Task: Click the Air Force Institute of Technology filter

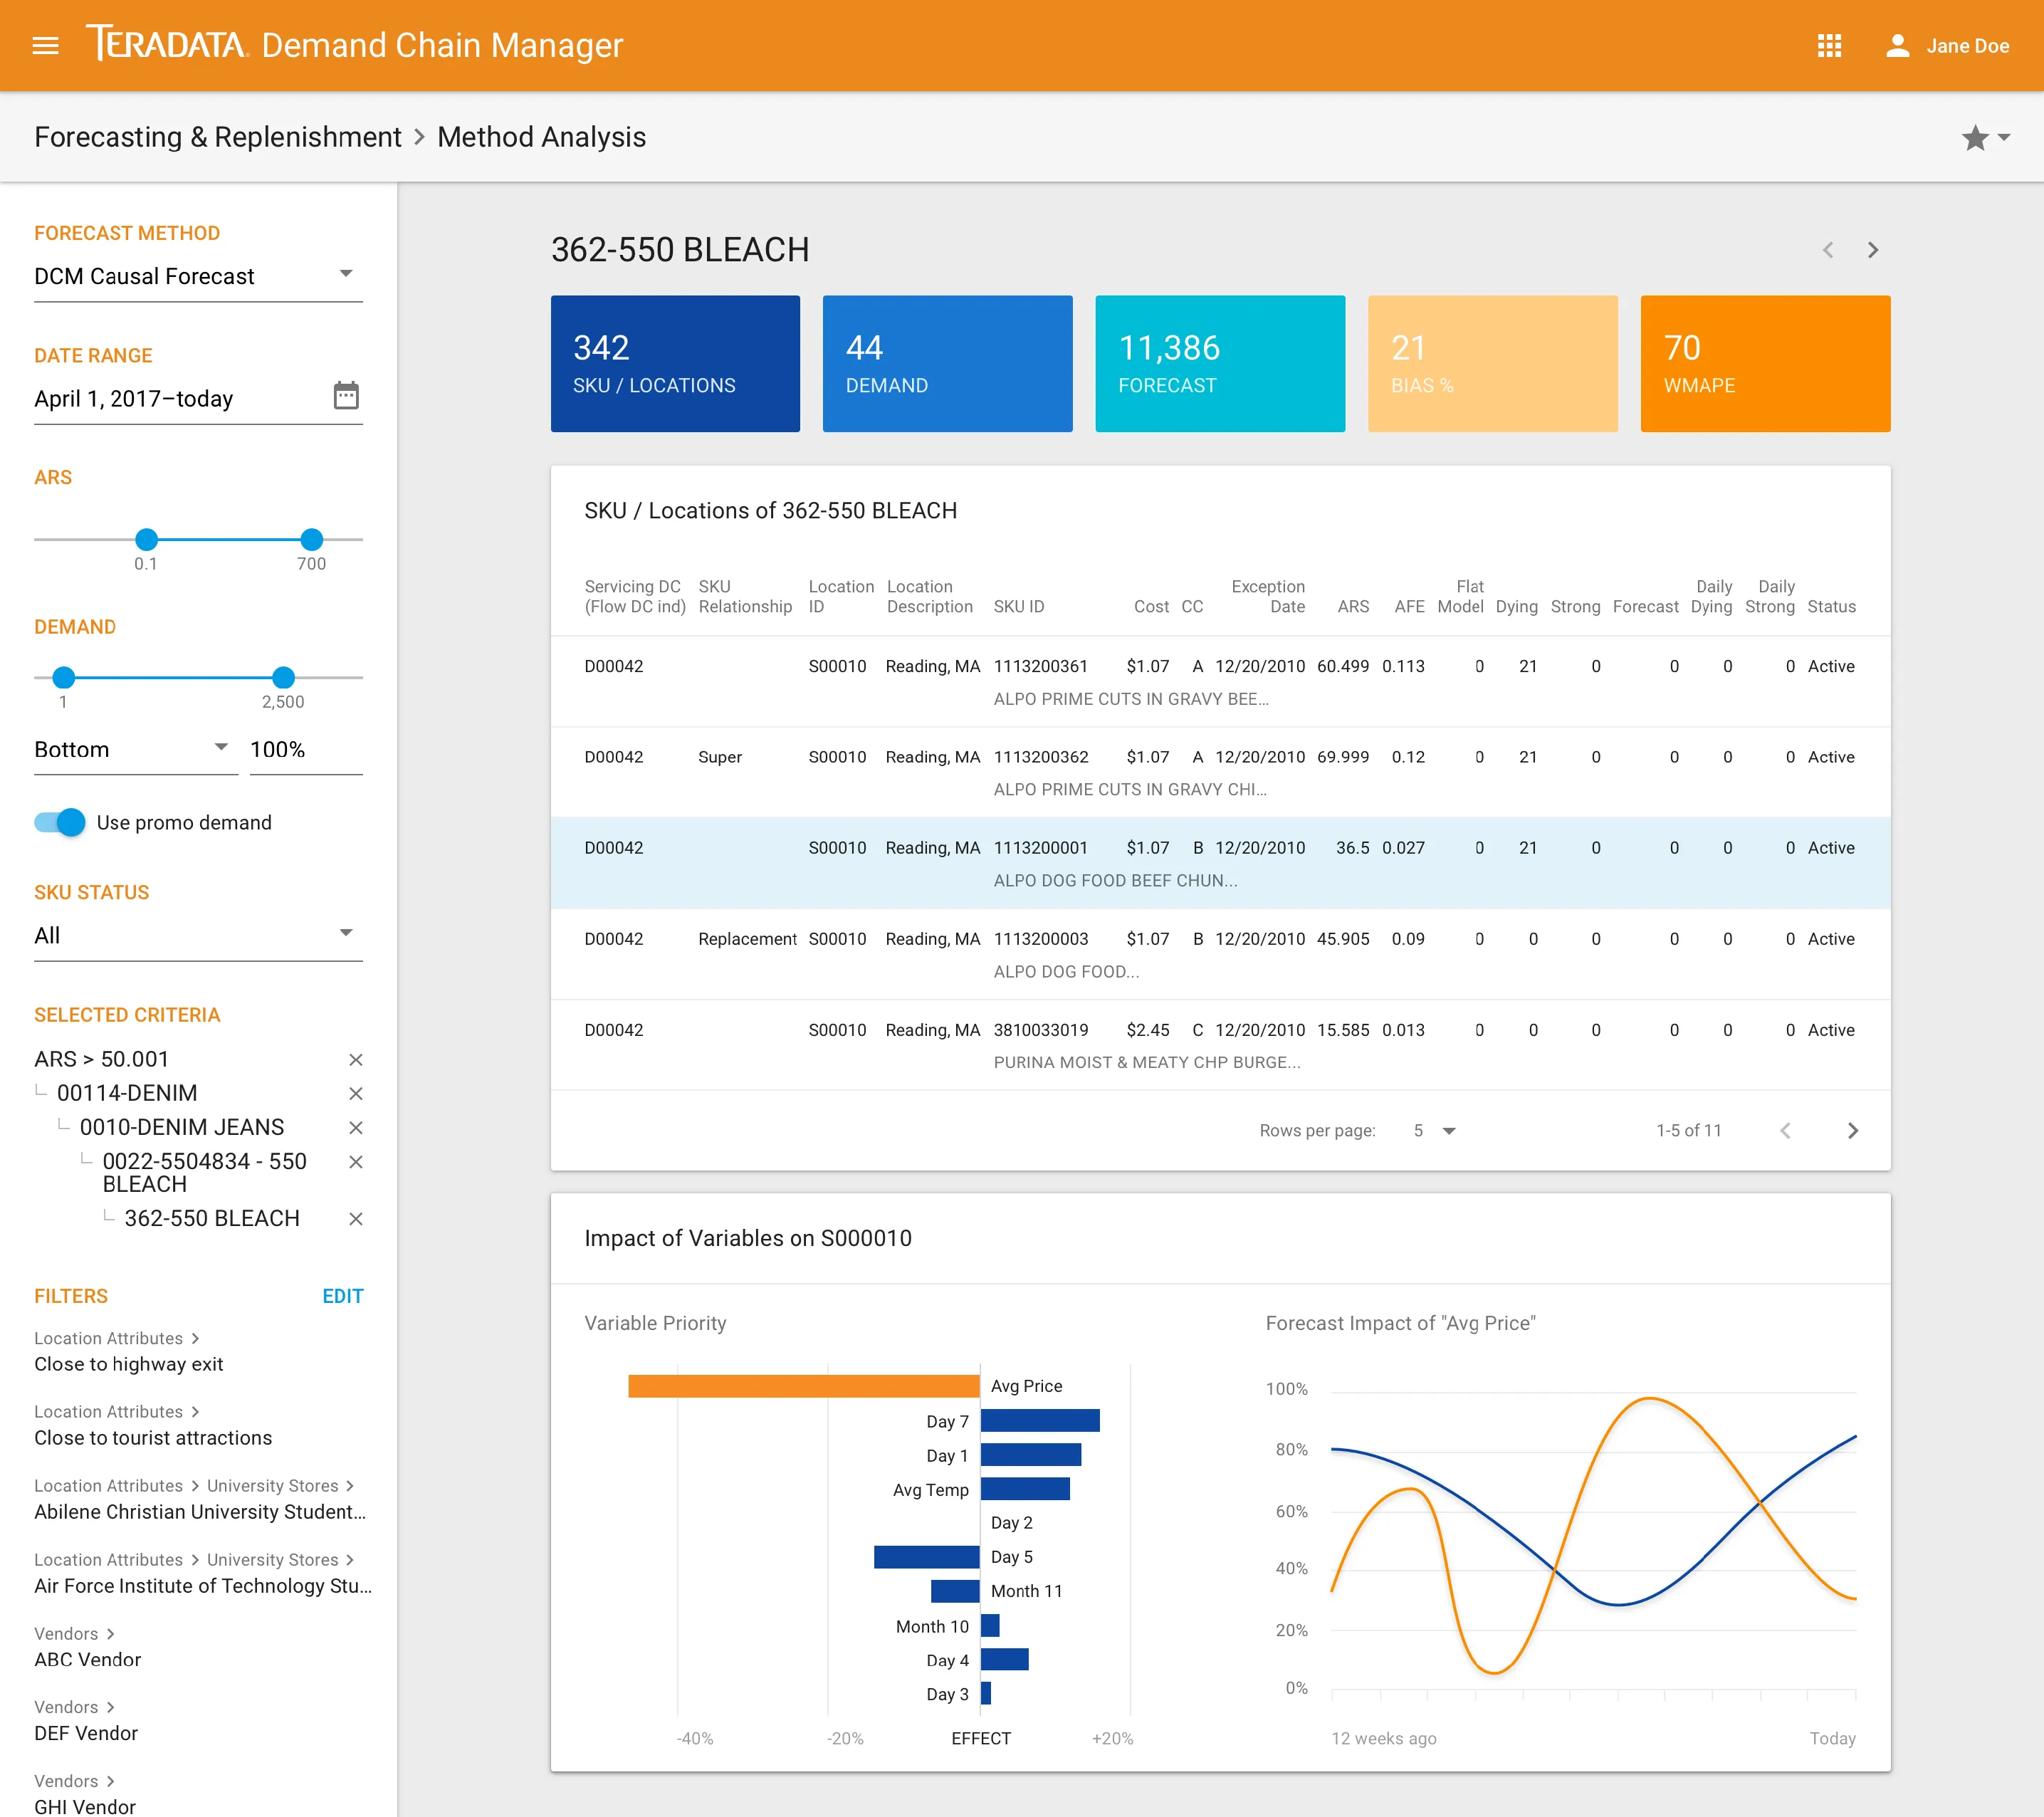Action: 203,1587
